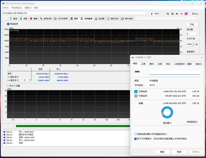Open the 驱动器 E: drive letter dropdown
206x158 pixels.
(192, 34)
